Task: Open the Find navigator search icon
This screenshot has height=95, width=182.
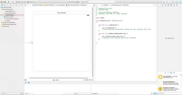Action: coord(8,5)
